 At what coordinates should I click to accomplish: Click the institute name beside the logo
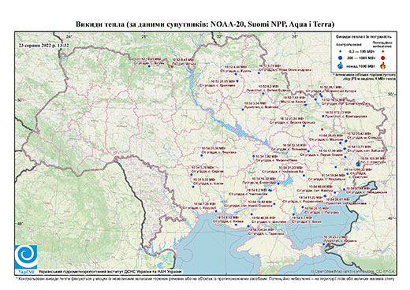[x=110, y=271]
